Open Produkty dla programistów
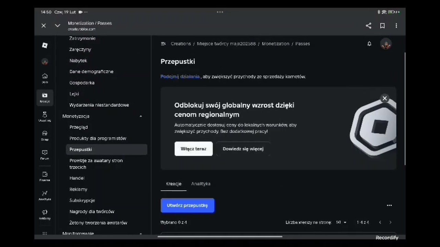440x247 pixels. pos(98,138)
